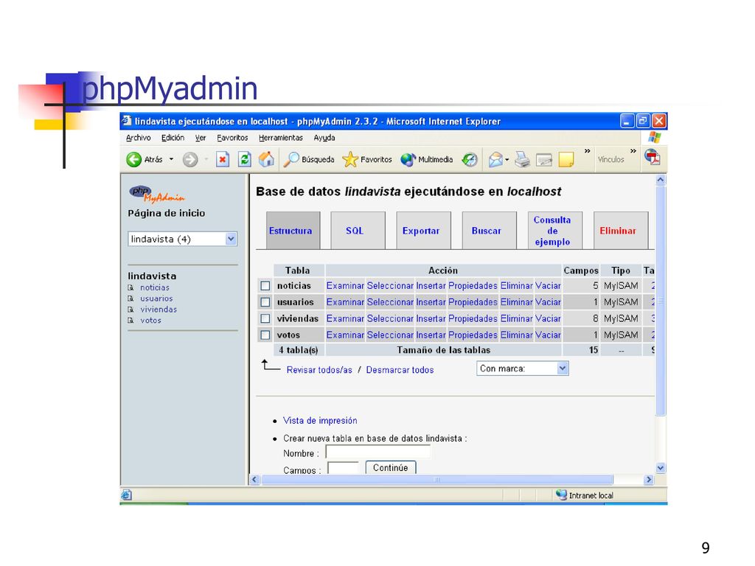Check the usuarios table checkbox
Viewport: 755px width, 566px height.
[265, 302]
